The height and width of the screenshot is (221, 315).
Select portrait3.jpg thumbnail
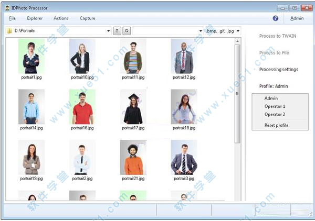[184, 158]
